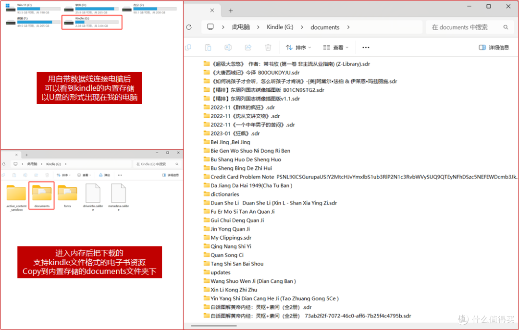The image size is (519, 330).
Task: Click the computer icon in documents address bar
Action: point(210,27)
